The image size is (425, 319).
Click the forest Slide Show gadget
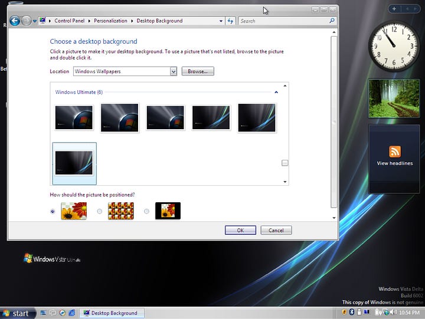tap(394, 98)
